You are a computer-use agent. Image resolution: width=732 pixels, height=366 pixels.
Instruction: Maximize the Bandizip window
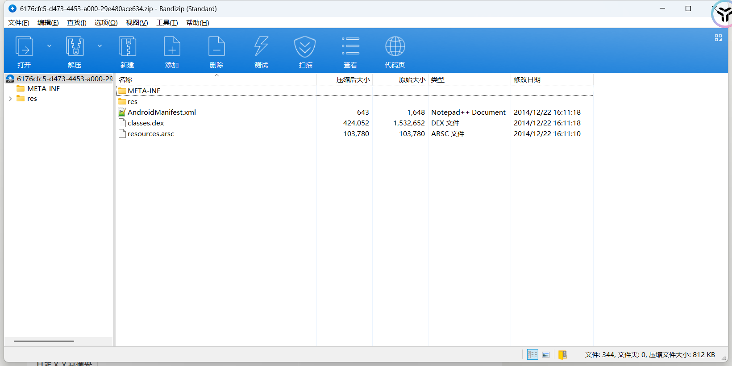[688, 8]
